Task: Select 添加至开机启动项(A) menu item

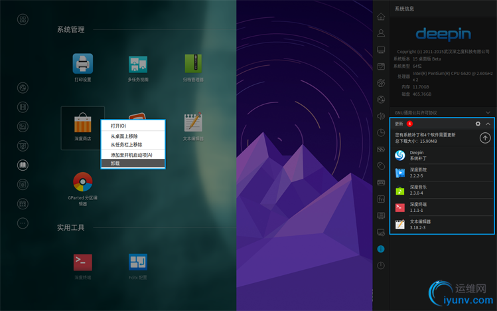Action: coord(133,155)
